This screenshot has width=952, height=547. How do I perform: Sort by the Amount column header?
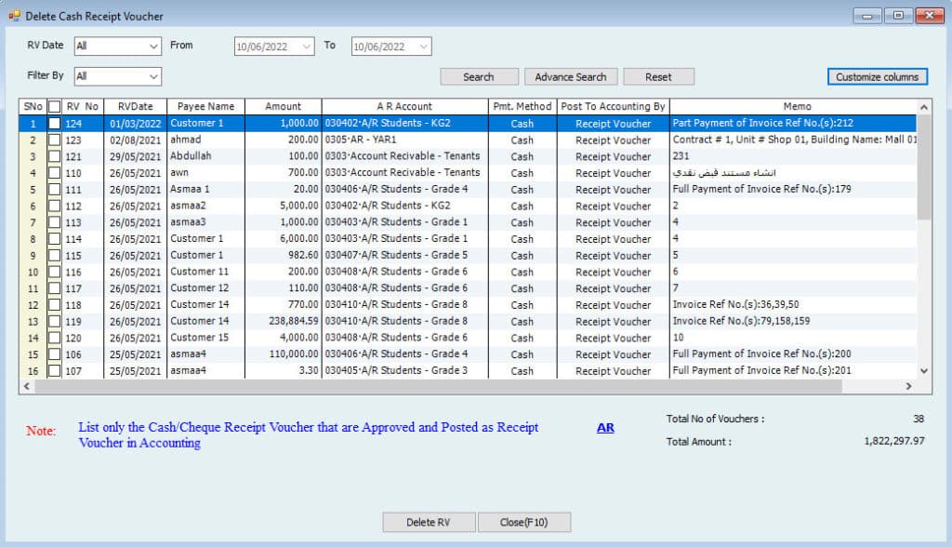pos(283,107)
